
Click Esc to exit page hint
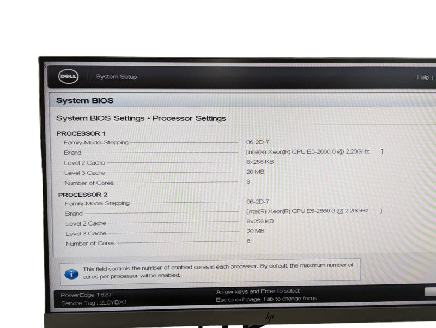point(267,299)
